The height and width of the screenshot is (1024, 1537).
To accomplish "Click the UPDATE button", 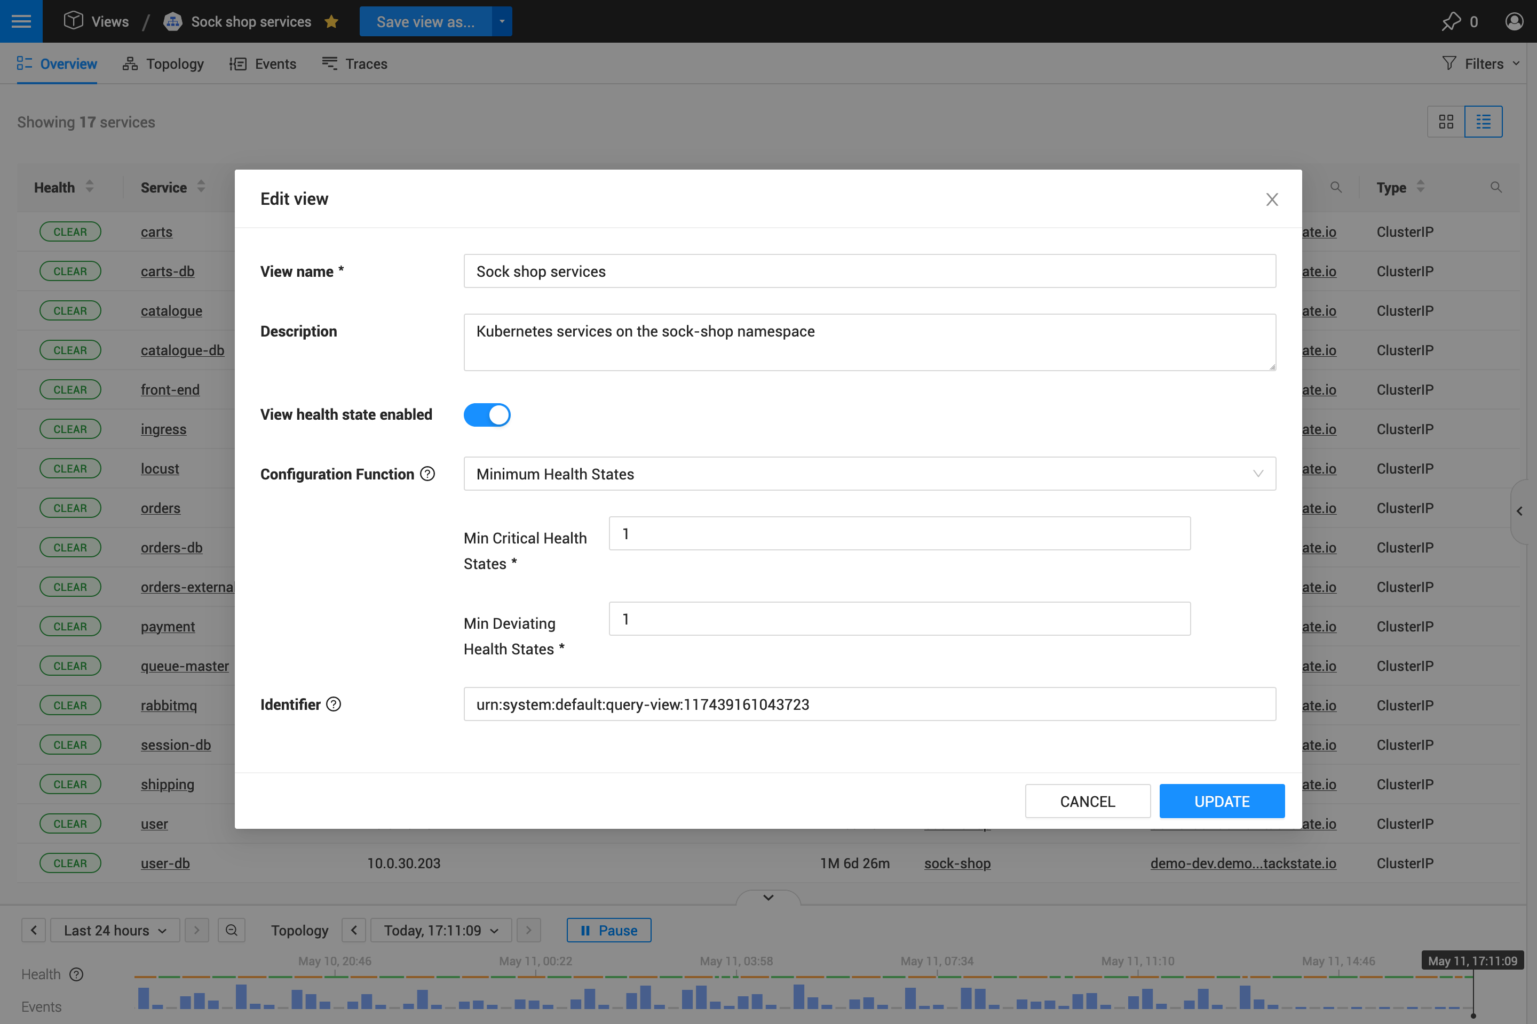I will (x=1222, y=801).
